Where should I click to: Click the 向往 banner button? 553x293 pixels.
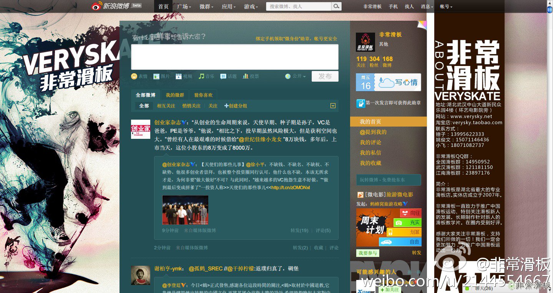click(x=411, y=213)
